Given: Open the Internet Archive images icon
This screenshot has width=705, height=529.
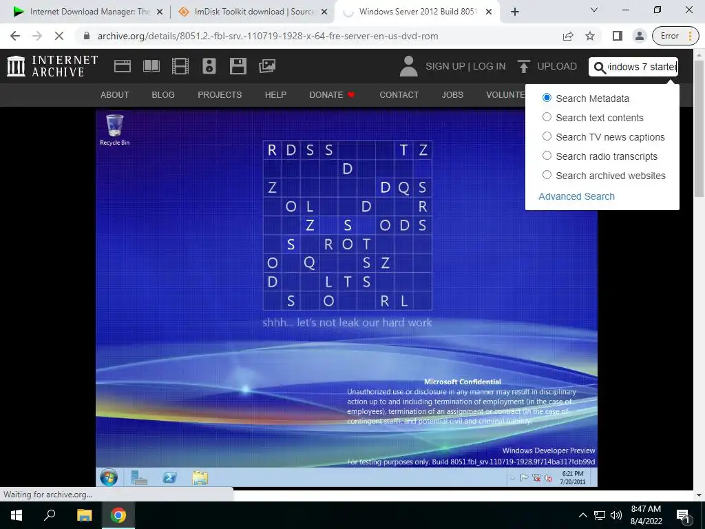Looking at the screenshot, I should tap(266, 66).
